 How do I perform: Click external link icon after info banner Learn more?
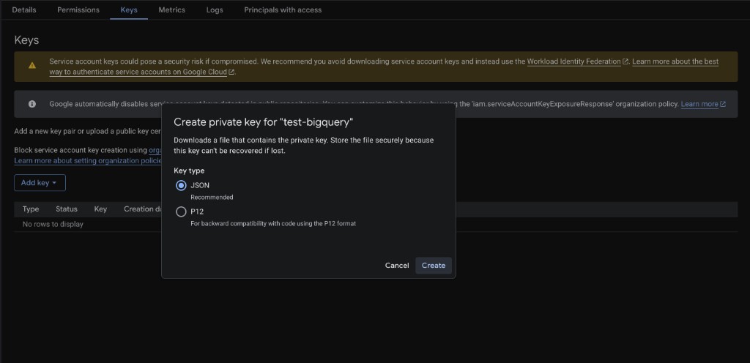723,104
